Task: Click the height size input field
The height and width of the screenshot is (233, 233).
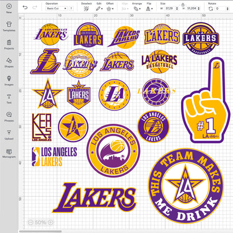Action: (191, 8)
